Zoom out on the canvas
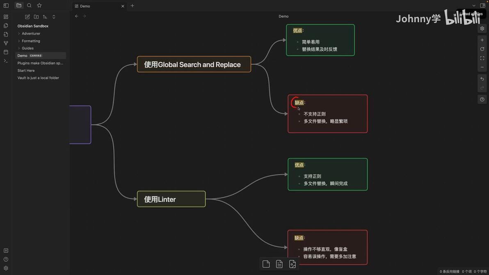Screen dimensions: 489x275 (x=482, y=67)
